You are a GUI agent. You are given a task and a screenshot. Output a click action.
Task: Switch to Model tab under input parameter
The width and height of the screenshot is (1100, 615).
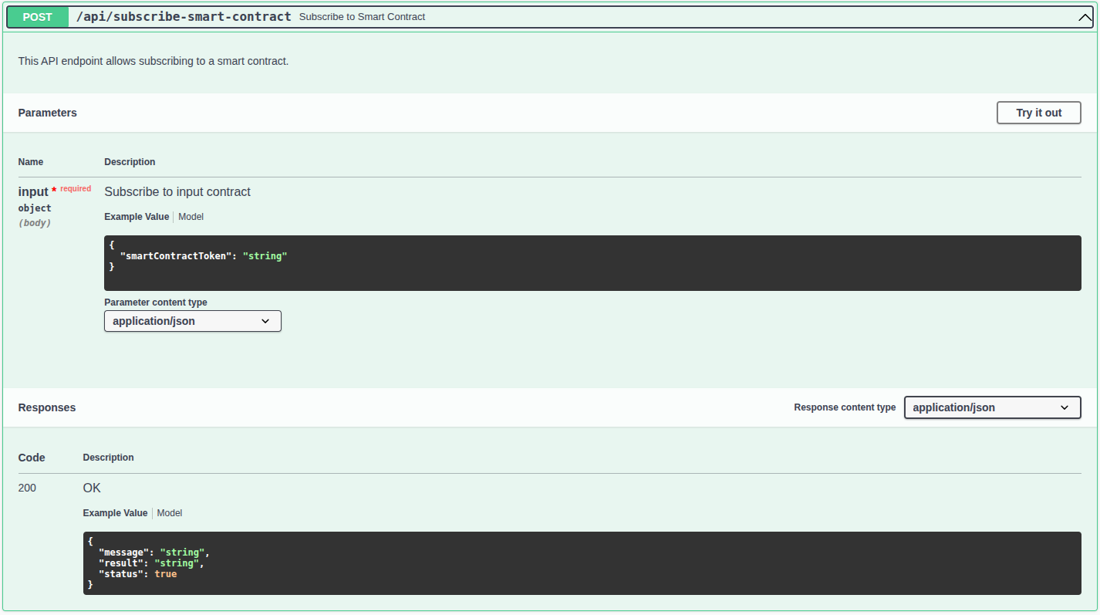(191, 217)
